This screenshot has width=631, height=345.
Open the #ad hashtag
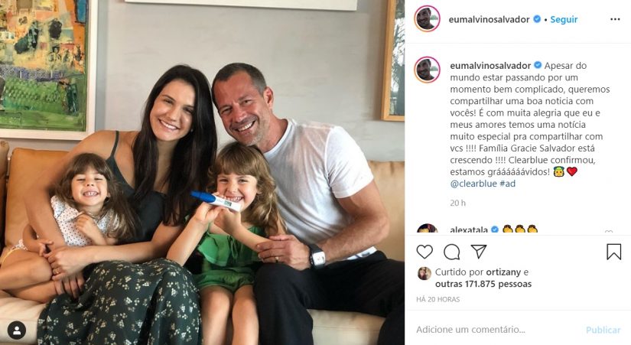coord(507,184)
